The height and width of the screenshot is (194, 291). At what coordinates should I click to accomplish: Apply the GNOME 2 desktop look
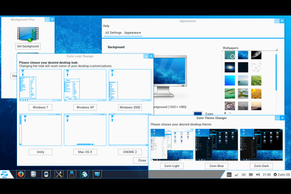130,152
